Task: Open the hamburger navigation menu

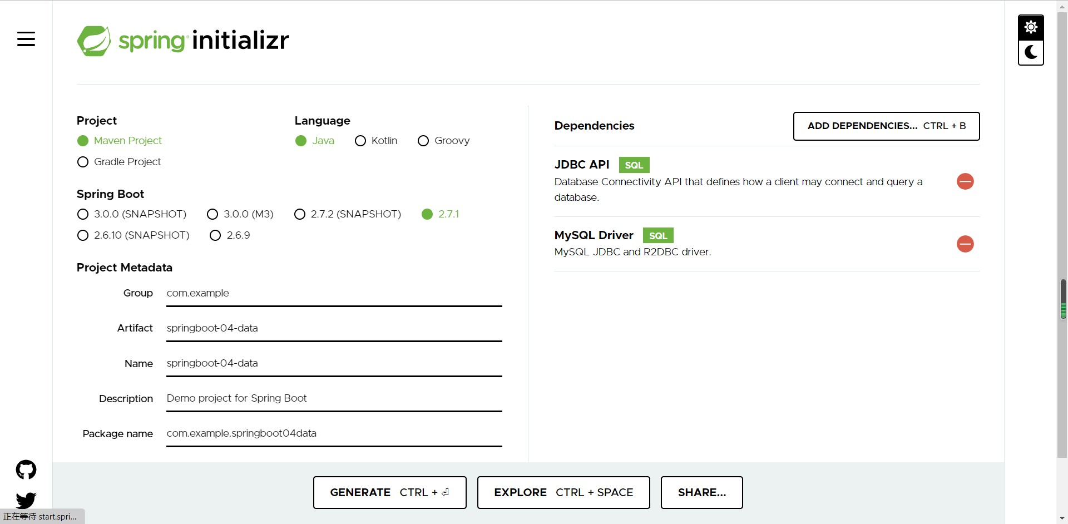Action: (26, 39)
